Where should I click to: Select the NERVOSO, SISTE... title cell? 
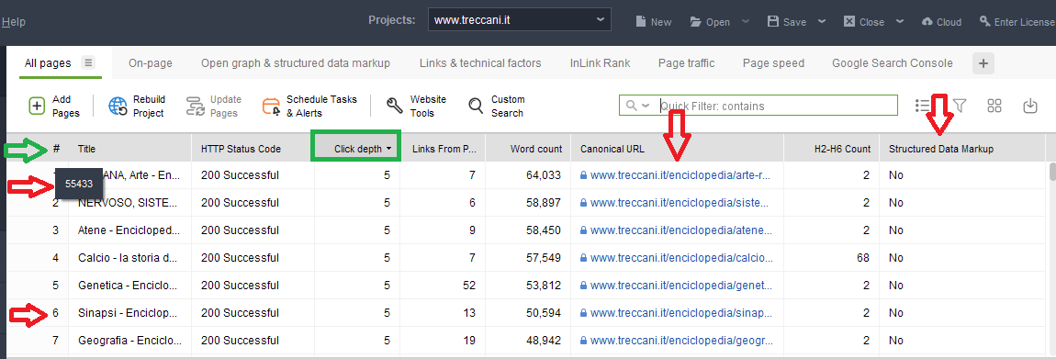point(130,203)
